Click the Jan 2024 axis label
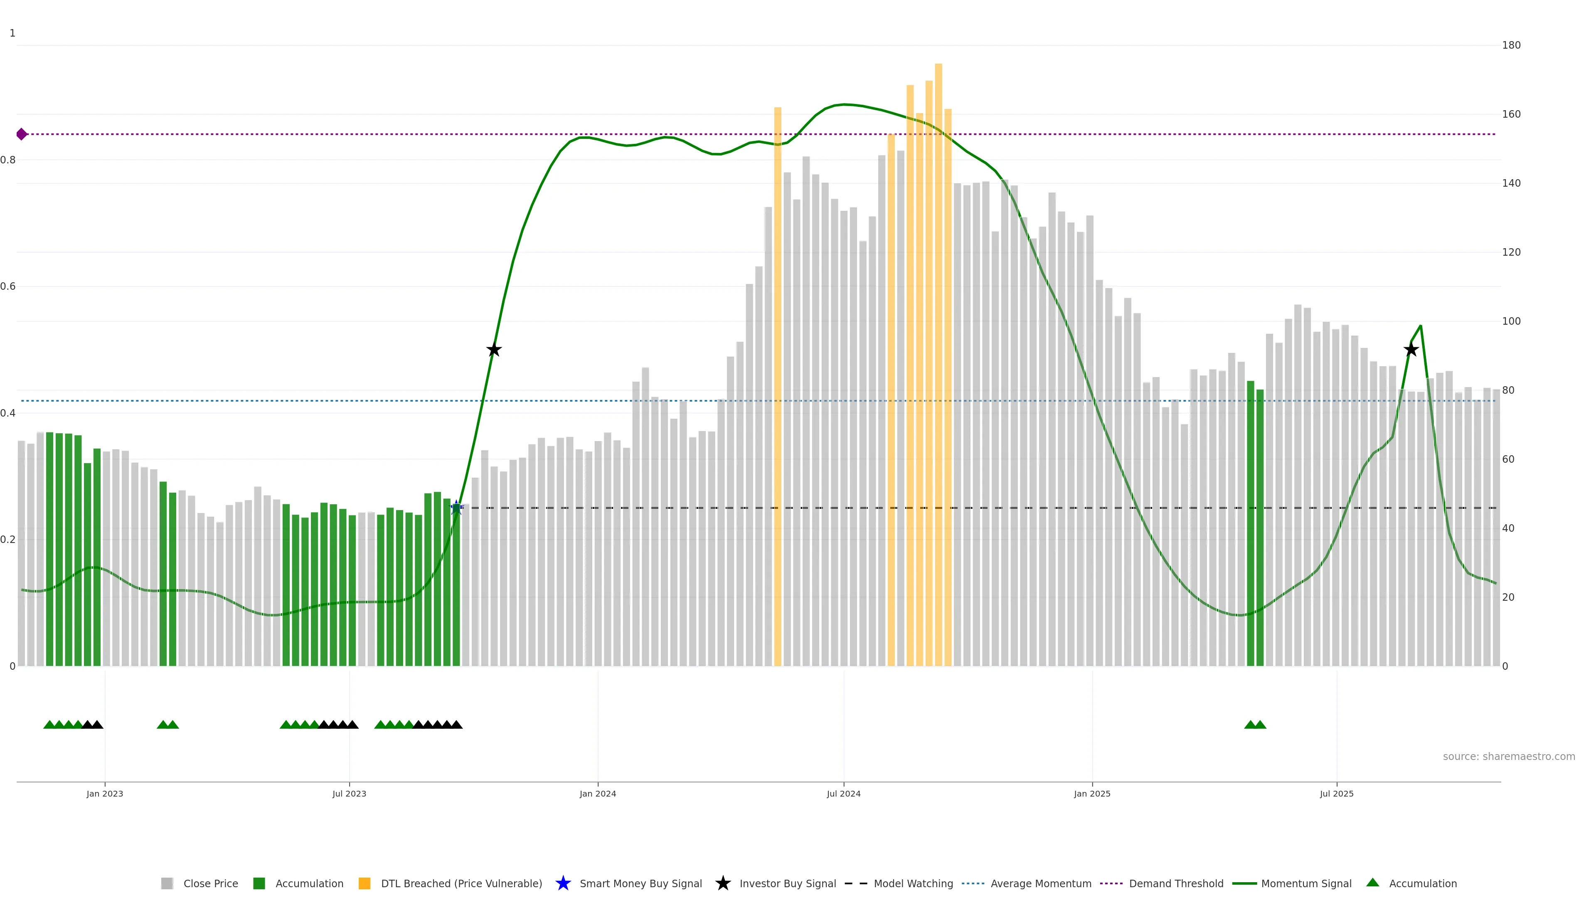The height and width of the screenshot is (898, 1596). click(x=597, y=794)
